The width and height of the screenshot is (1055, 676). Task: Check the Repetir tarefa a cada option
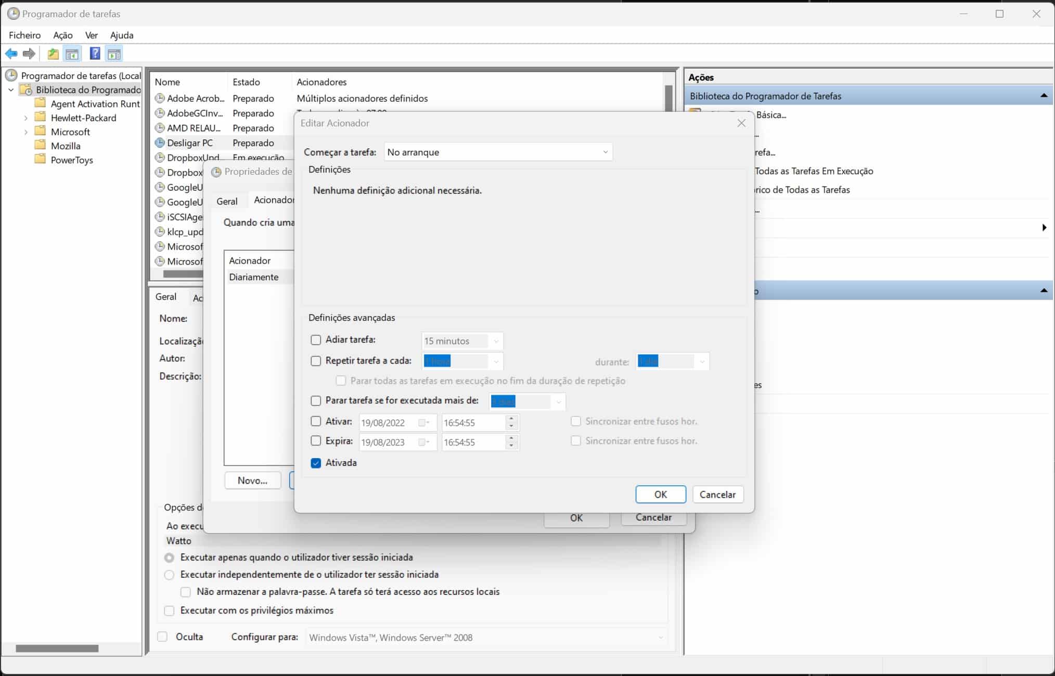click(x=316, y=361)
